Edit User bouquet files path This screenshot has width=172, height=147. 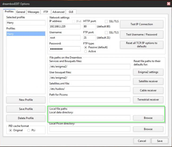(90, 78)
